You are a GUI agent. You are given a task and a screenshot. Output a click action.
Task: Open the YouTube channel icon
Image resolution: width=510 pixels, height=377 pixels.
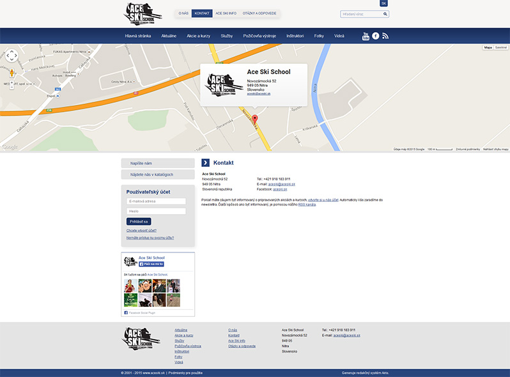click(366, 36)
